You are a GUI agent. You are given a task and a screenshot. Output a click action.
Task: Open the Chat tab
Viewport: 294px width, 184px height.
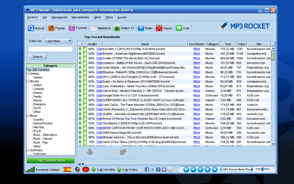click(x=182, y=28)
